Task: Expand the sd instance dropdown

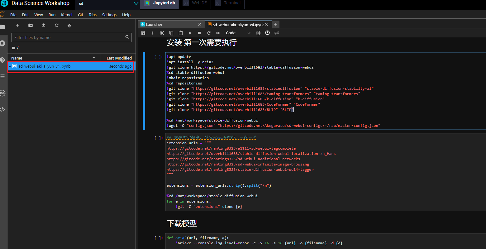Action: coord(136,3)
